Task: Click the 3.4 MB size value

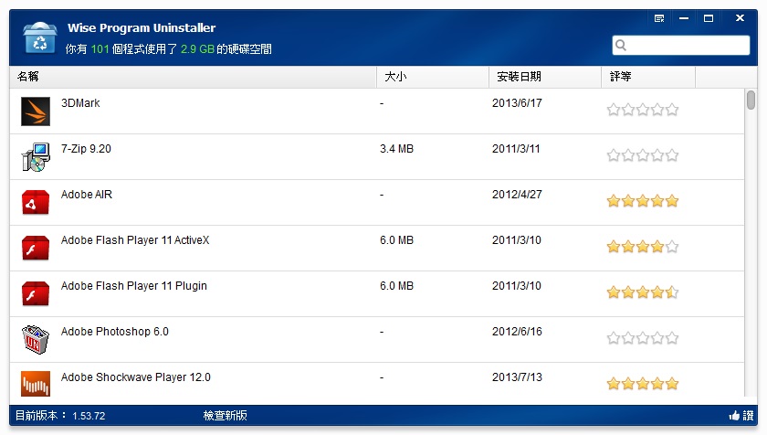Action: coord(396,149)
